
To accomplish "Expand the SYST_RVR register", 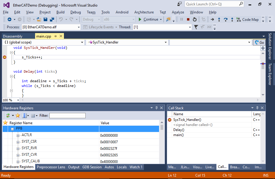I will 18,149.
